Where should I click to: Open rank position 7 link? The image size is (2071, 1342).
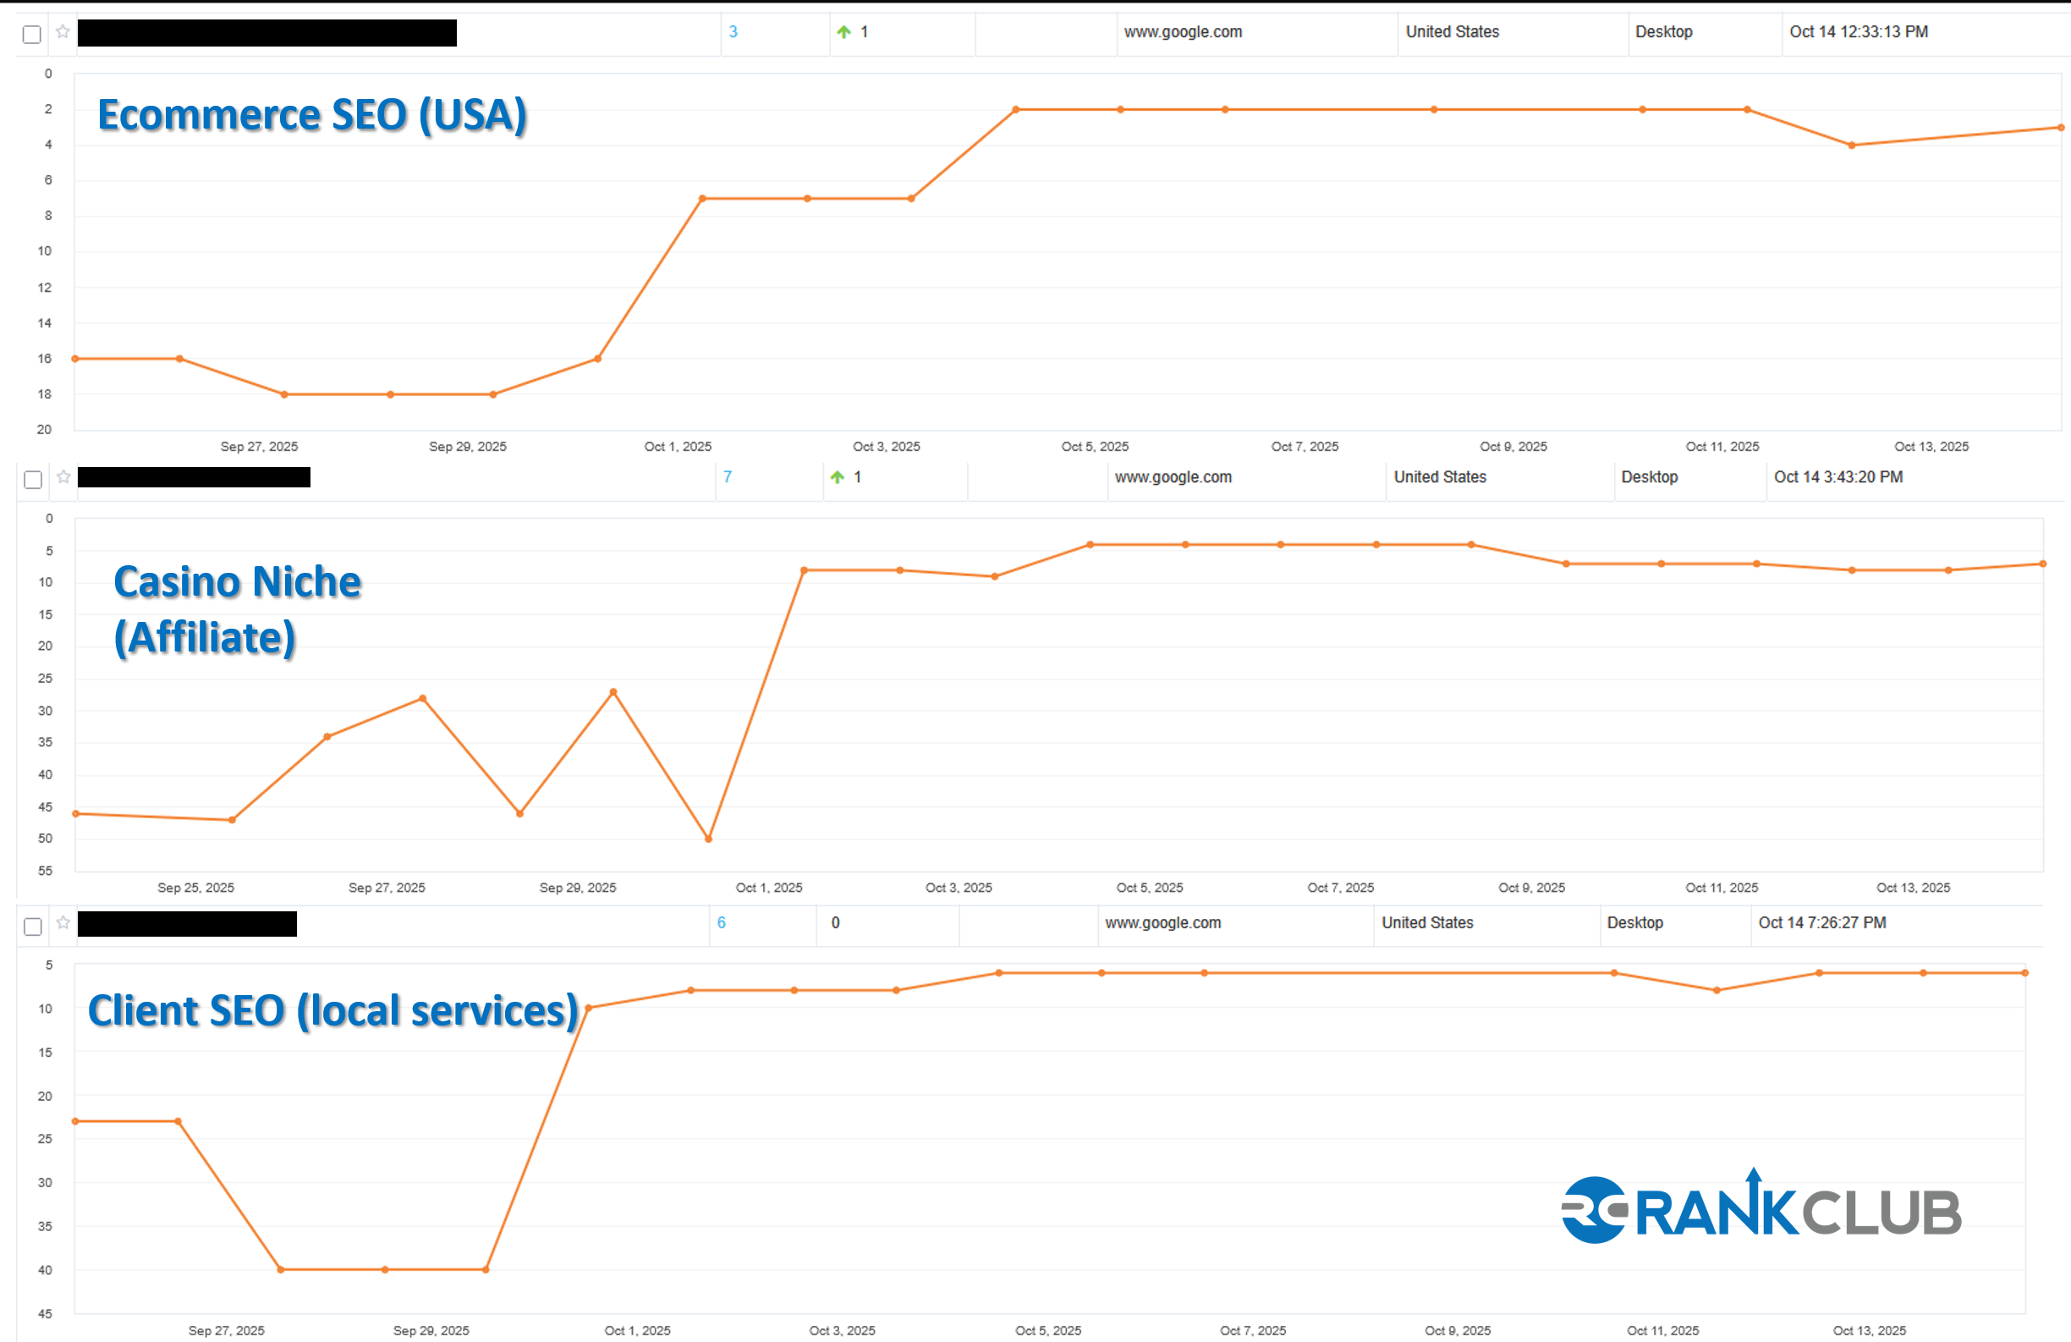point(728,477)
